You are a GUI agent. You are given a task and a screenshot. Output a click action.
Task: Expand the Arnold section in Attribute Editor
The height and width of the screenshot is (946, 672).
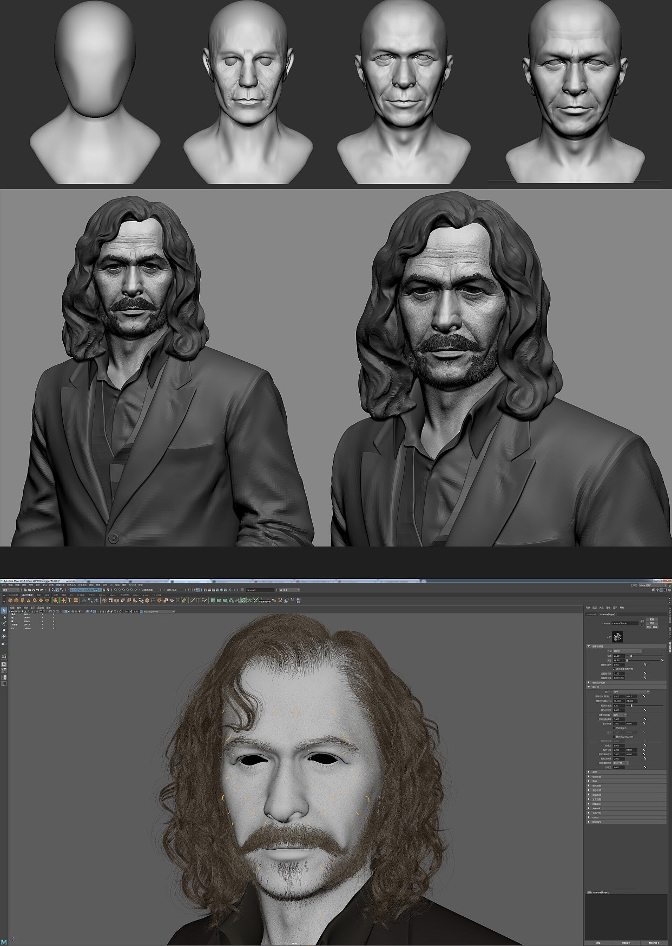point(626,808)
